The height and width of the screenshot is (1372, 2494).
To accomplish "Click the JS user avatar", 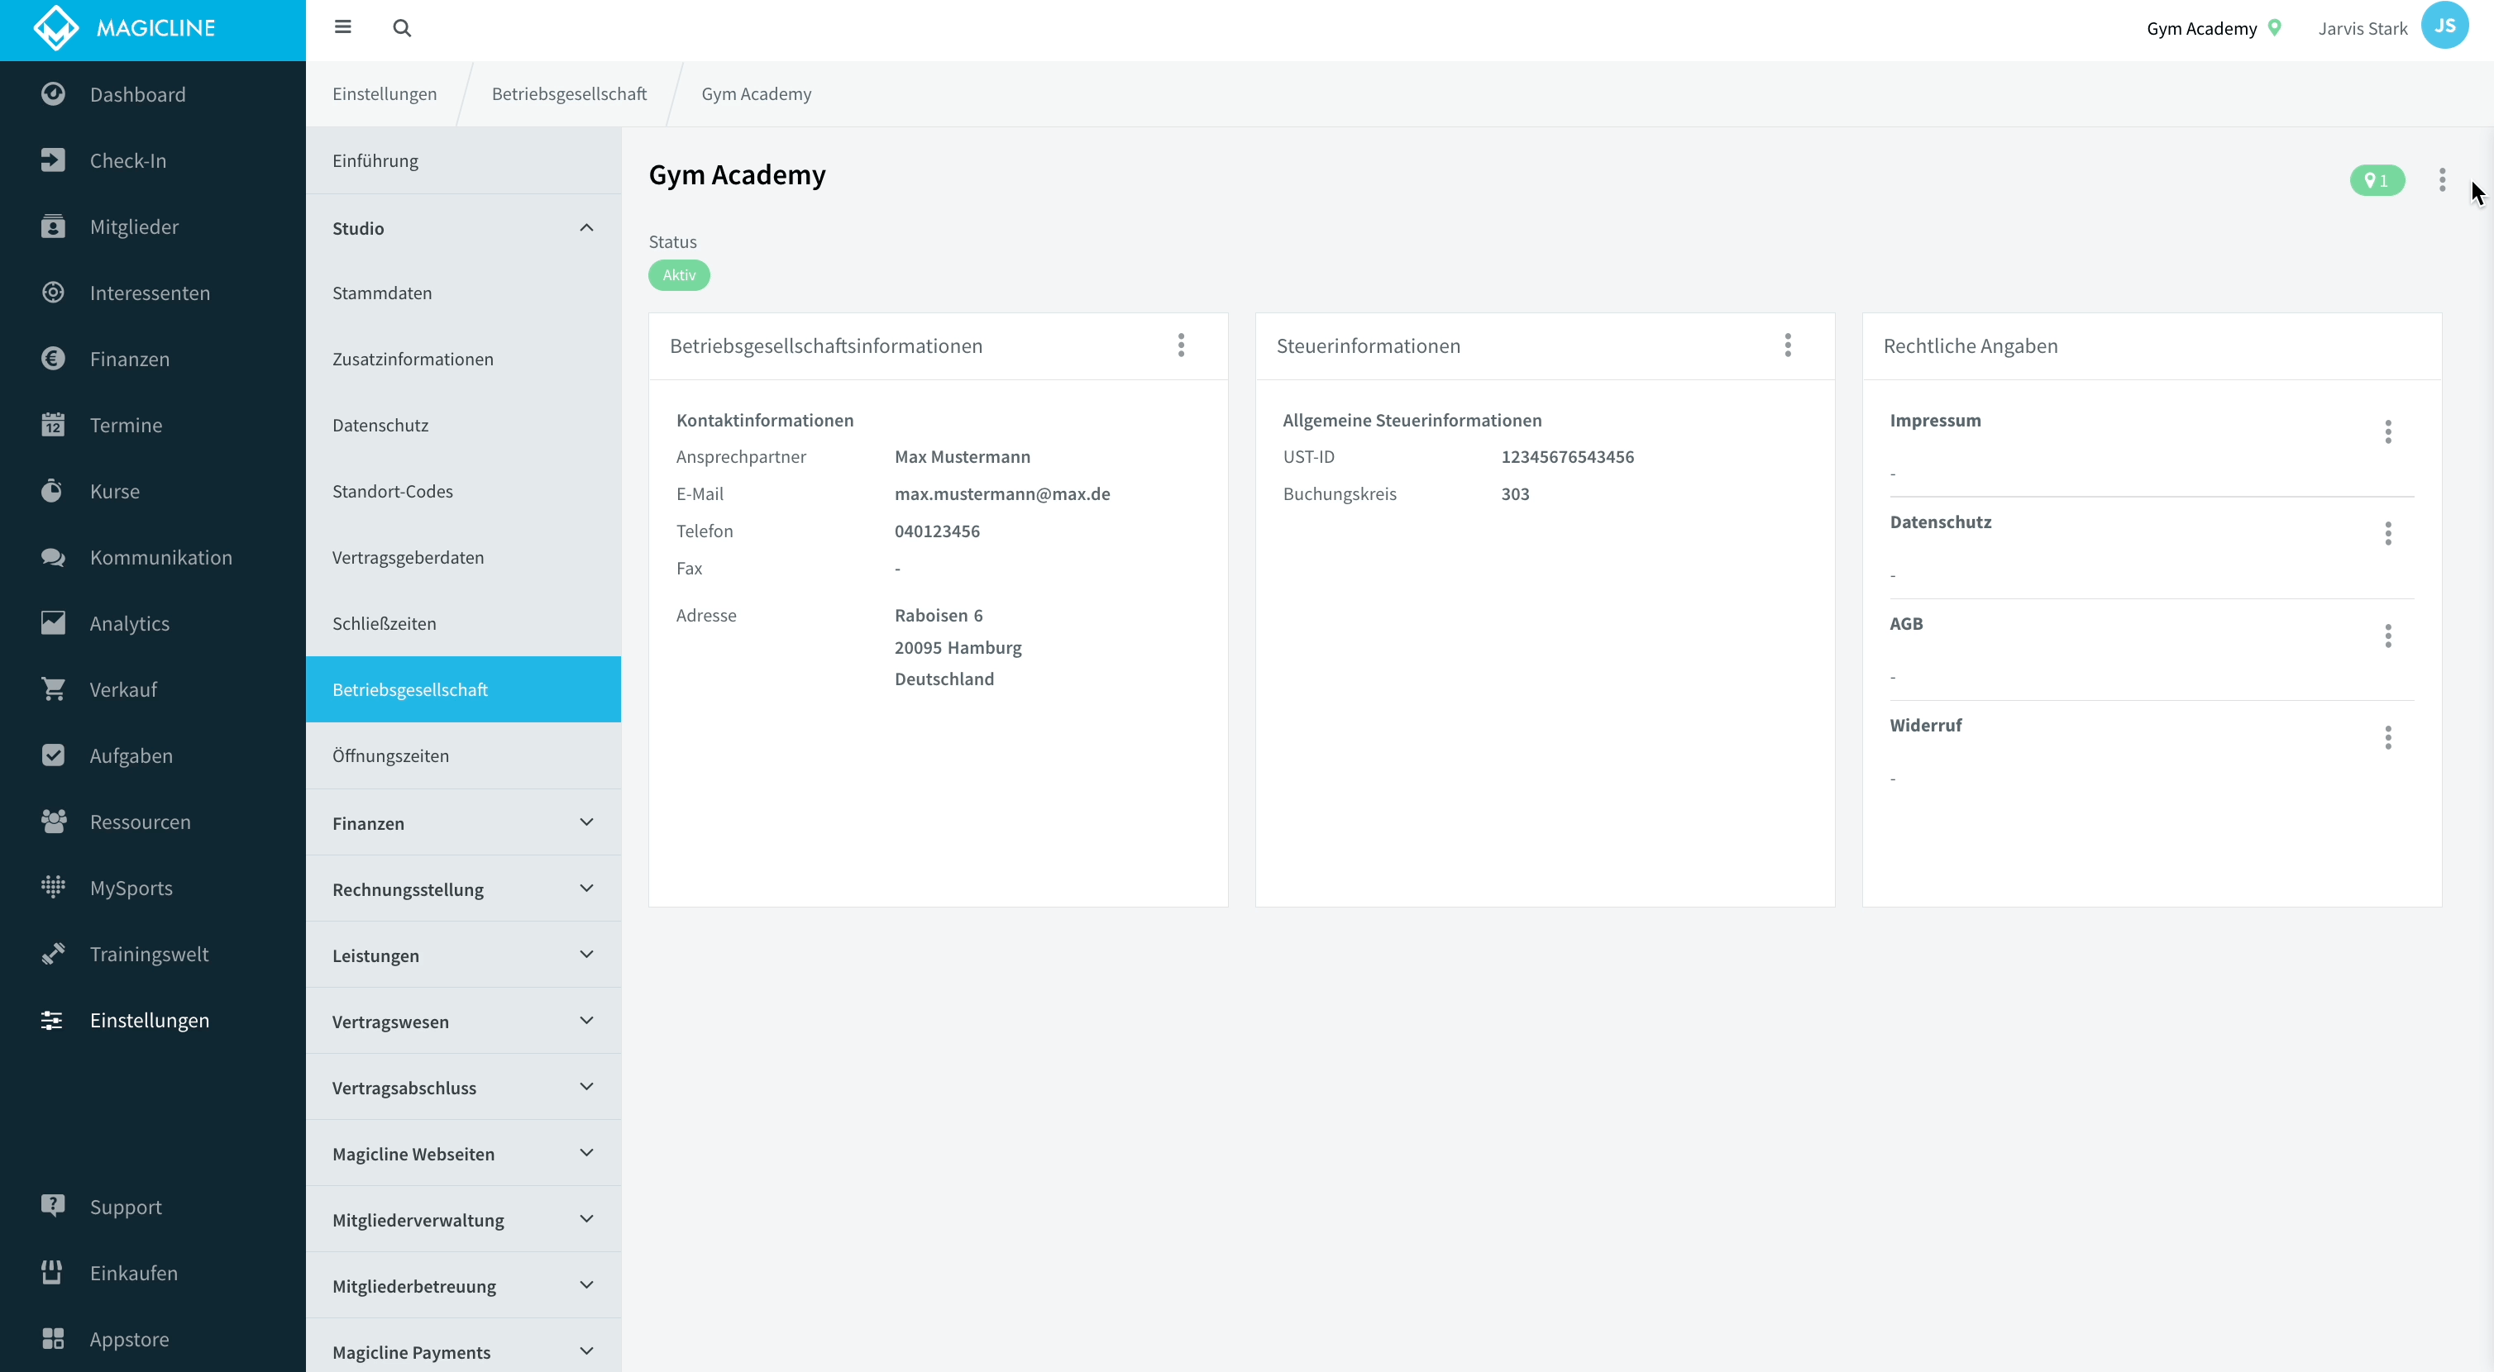I will pos(2444,26).
